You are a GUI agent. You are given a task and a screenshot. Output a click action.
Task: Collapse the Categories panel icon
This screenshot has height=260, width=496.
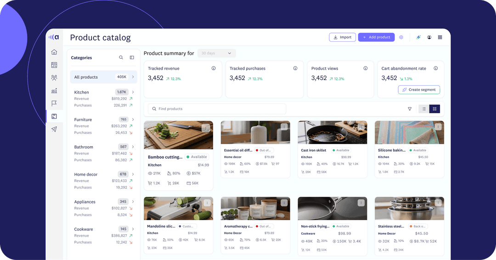click(x=132, y=57)
